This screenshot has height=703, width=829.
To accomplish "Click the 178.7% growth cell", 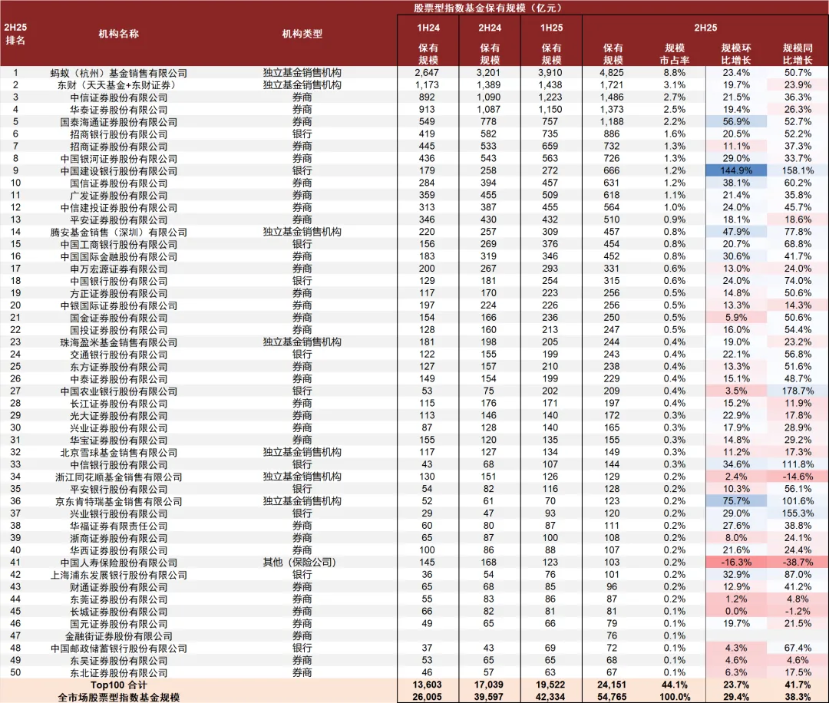I will [798, 391].
